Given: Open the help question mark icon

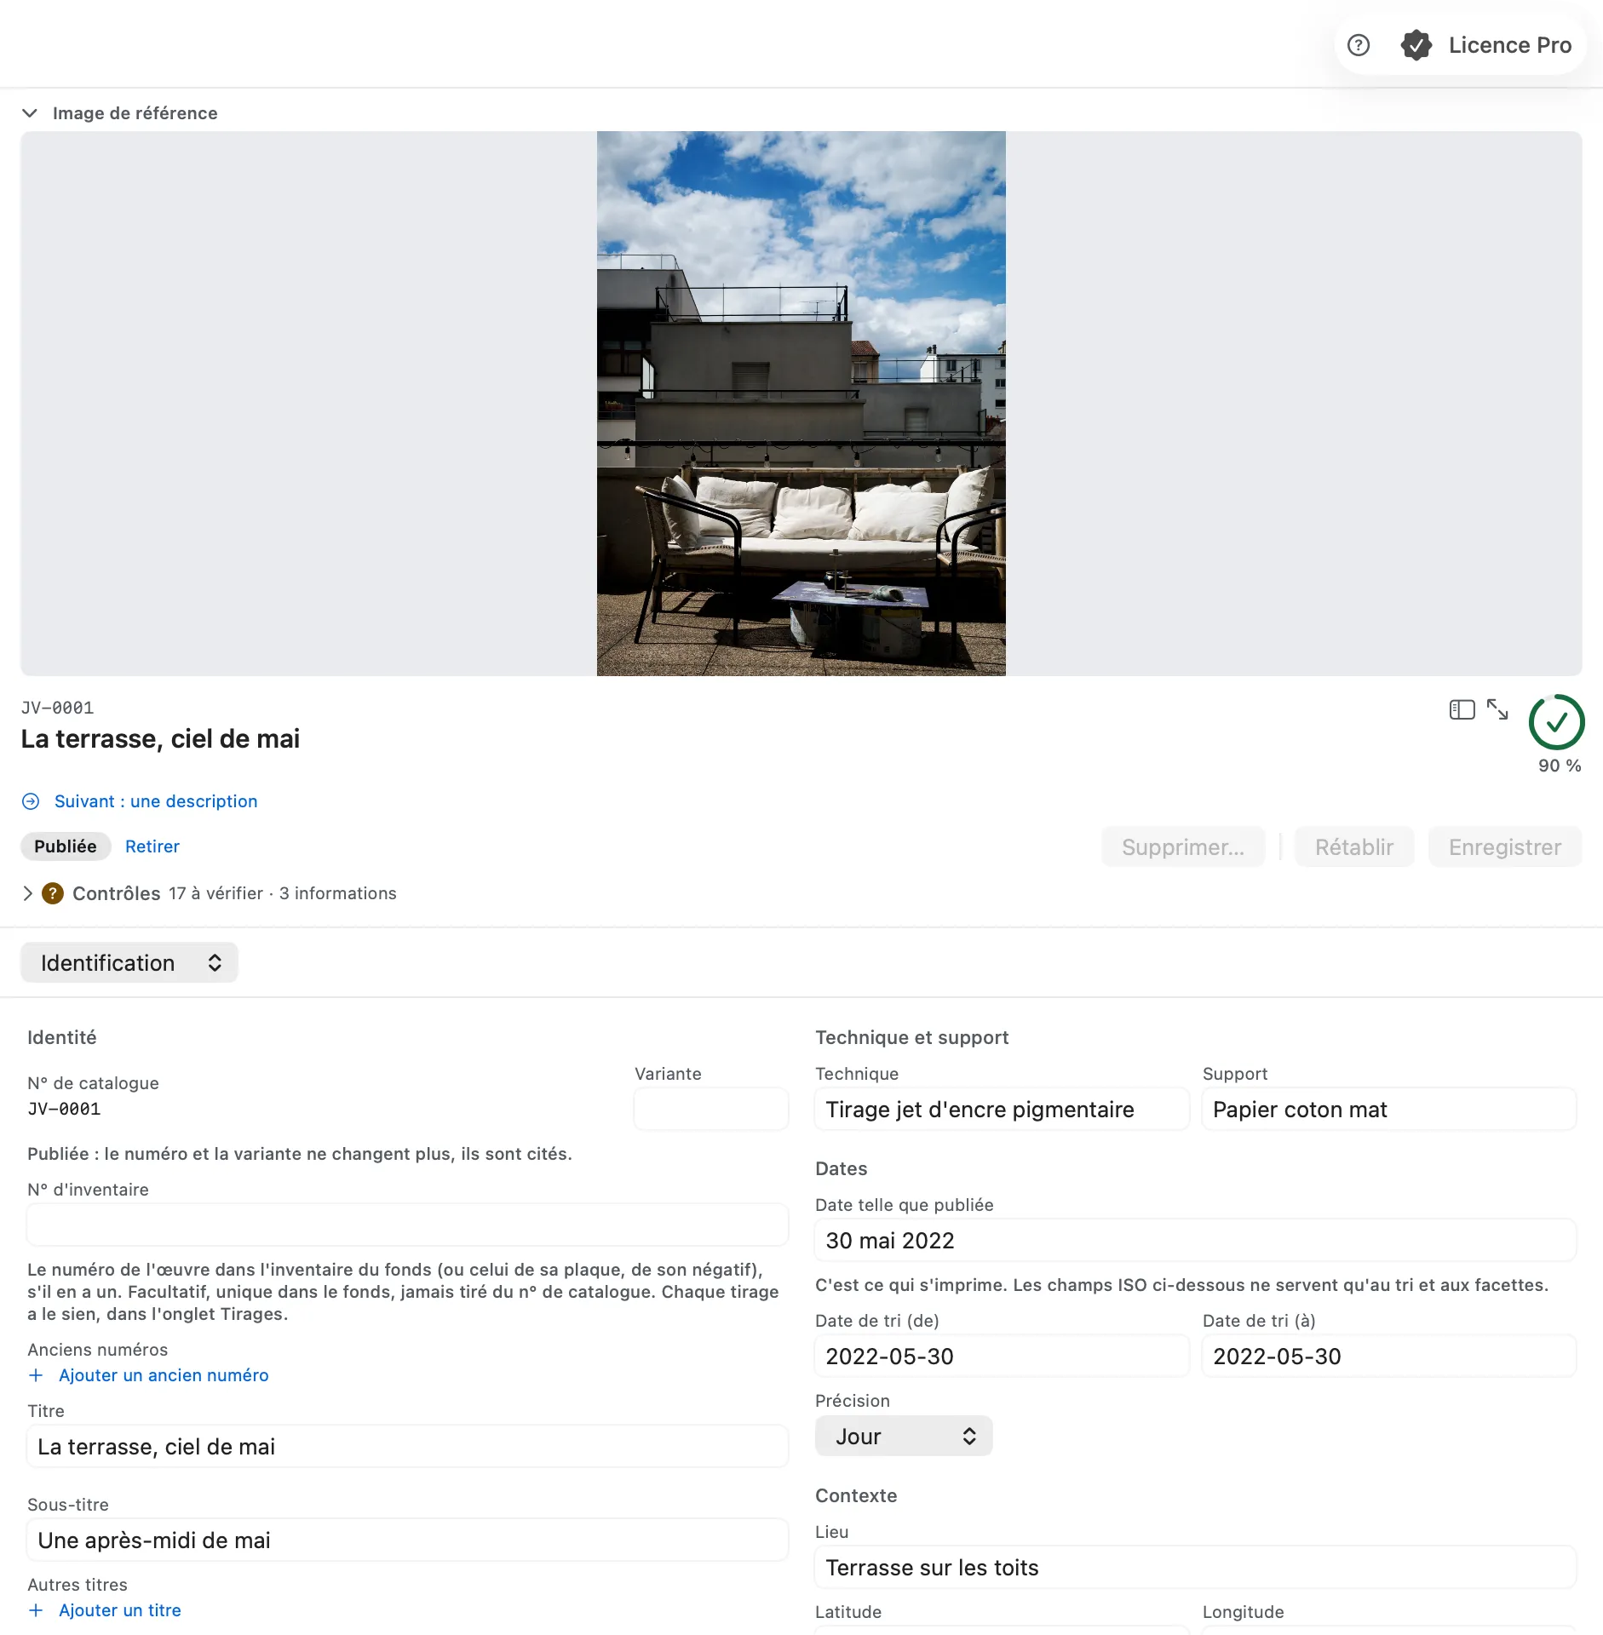Looking at the screenshot, I should [1359, 45].
